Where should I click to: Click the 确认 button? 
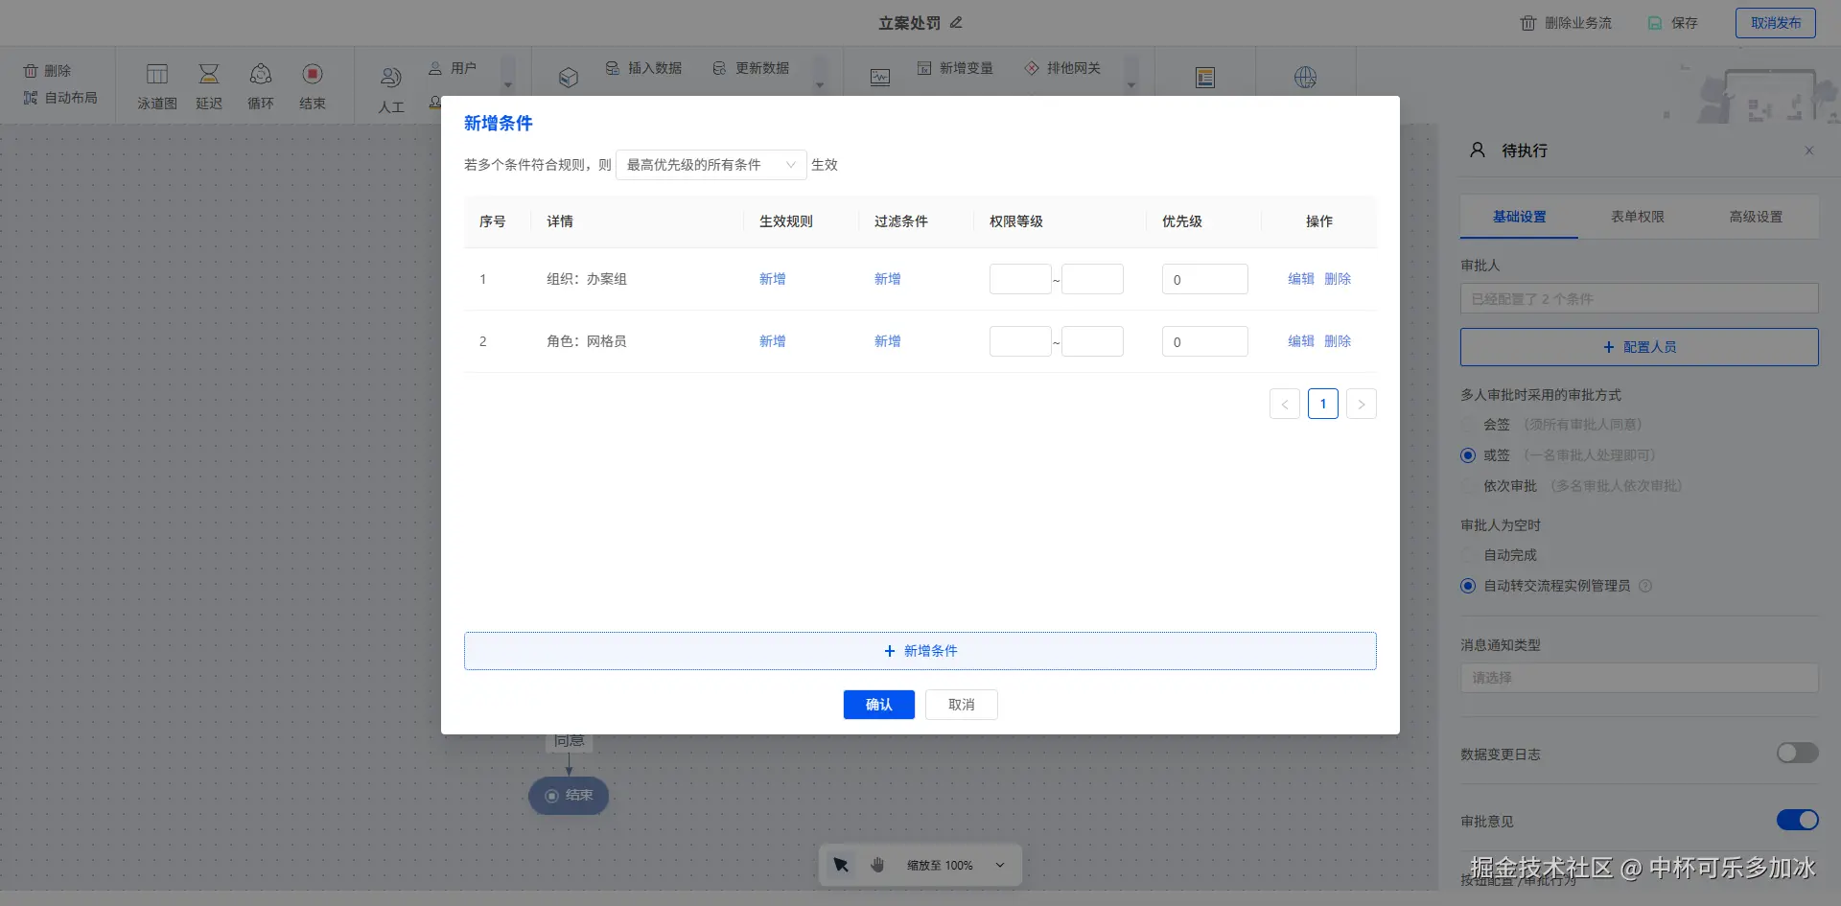[879, 705]
